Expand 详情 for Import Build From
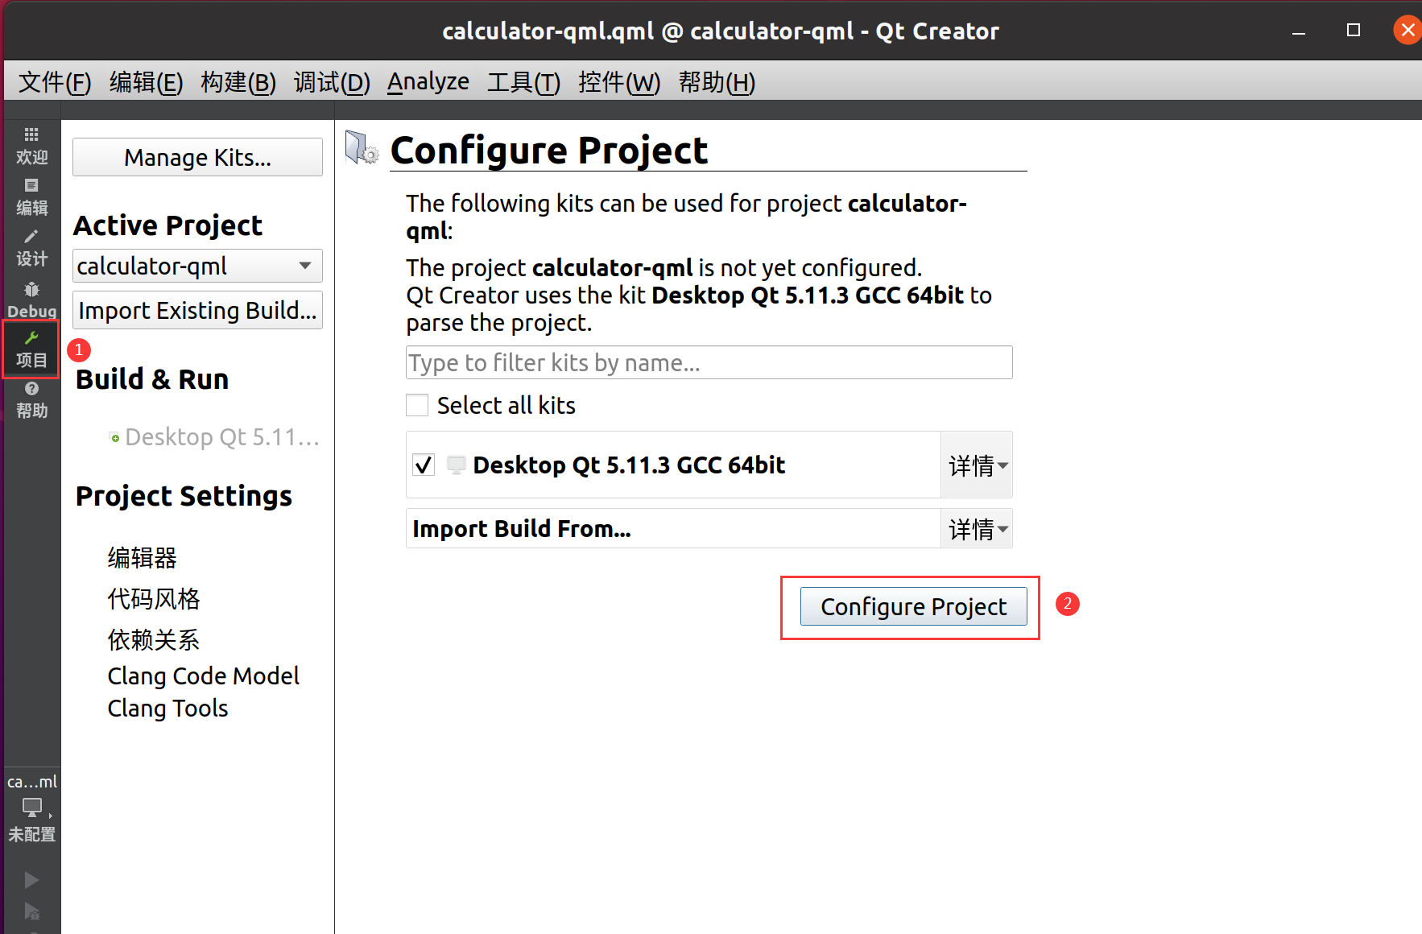Image resolution: width=1422 pixels, height=934 pixels. (x=977, y=529)
